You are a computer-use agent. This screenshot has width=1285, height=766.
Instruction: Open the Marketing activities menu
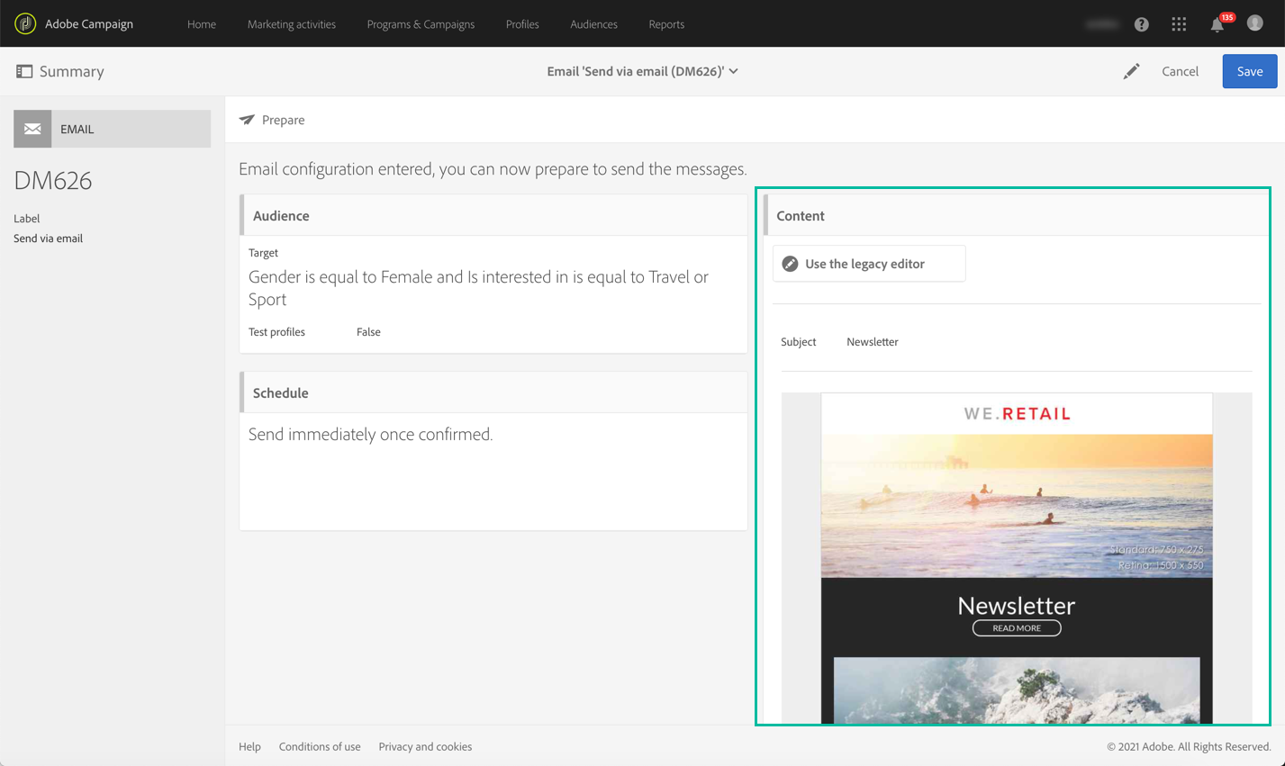[292, 24]
